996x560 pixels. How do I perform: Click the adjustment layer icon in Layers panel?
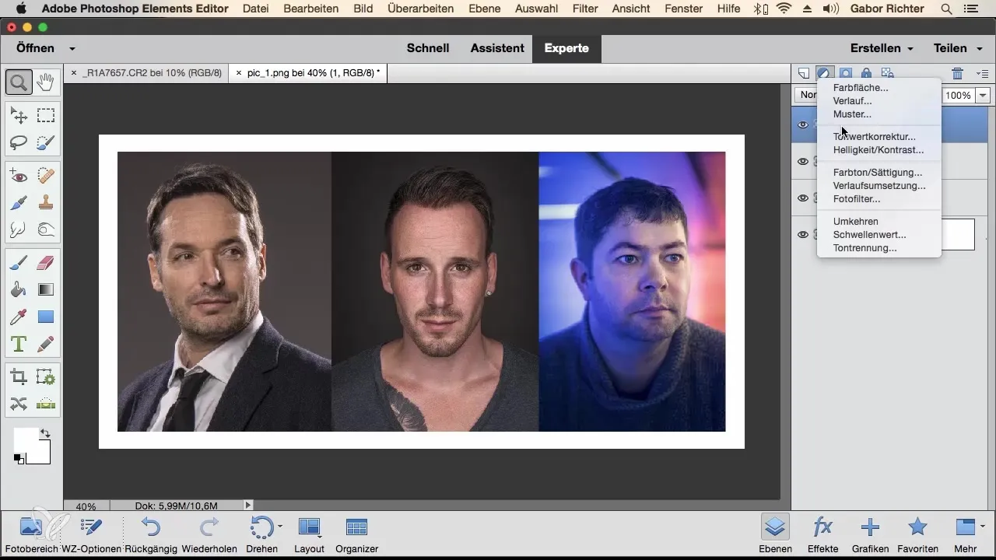click(824, 73)
